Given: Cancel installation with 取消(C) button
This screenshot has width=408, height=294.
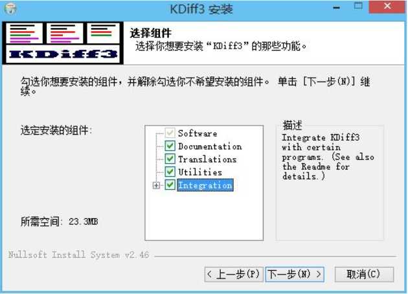Looking at the screenshot, I should pos(364,274).
